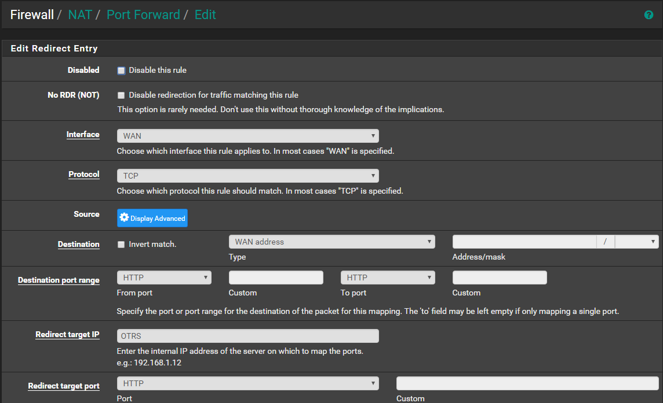663x403 pixels.
Task: Click the help question mark icon
Action: [649, 15]
